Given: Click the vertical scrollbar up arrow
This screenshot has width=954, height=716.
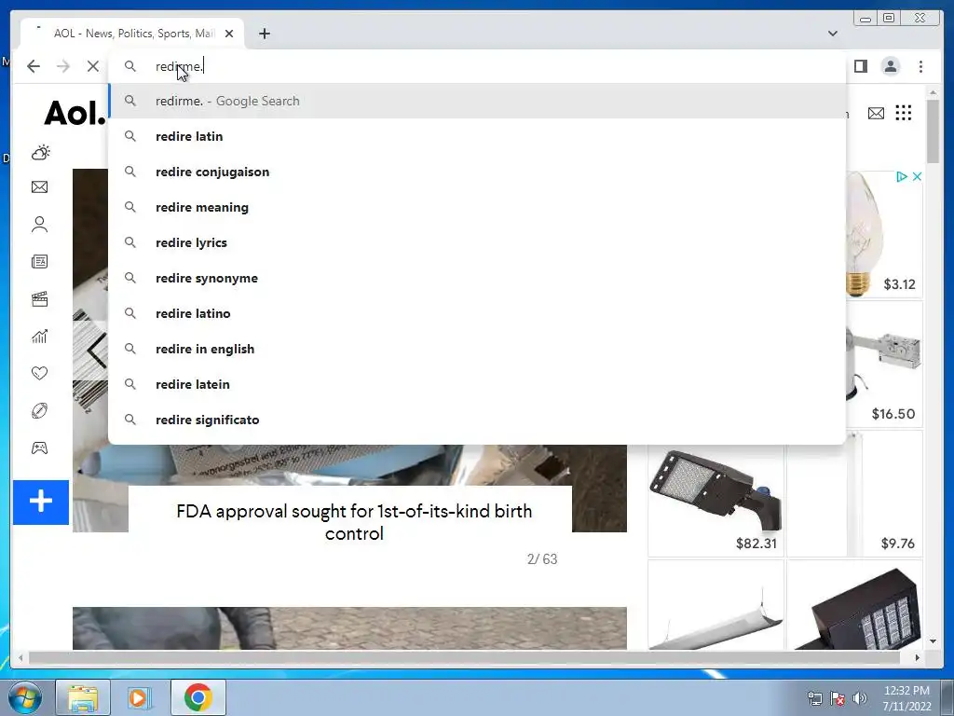Looking at the screenshot, I should 934,92.
